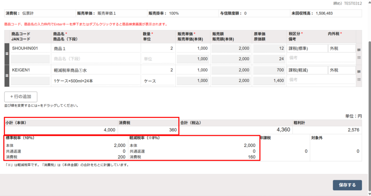Click the 行の追加 add row button
371x196 pixels.
21,97
